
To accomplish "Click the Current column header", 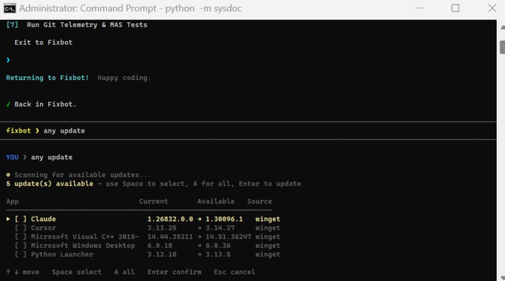I will tap(154, 202).
